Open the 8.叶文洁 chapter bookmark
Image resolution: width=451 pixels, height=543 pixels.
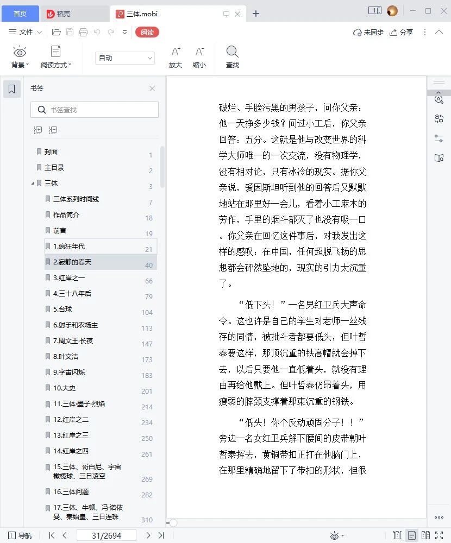(66, 356)
